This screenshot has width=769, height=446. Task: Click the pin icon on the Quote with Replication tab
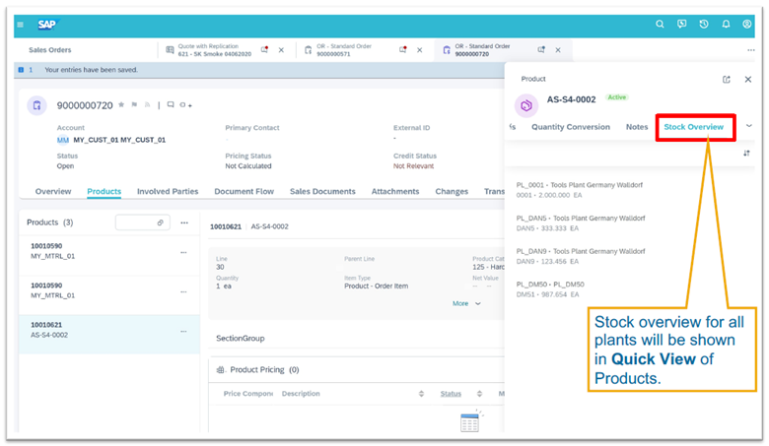point(264,49)
